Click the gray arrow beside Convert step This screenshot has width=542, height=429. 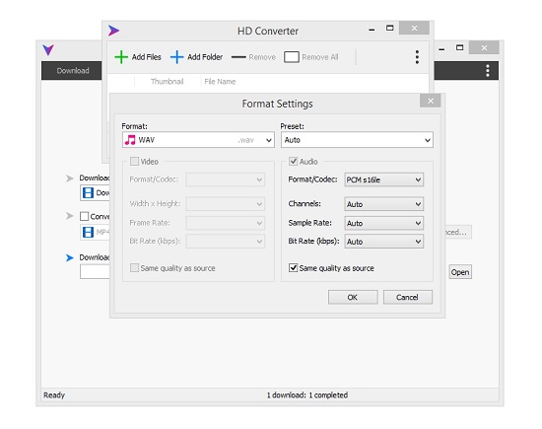coord(70,216)
